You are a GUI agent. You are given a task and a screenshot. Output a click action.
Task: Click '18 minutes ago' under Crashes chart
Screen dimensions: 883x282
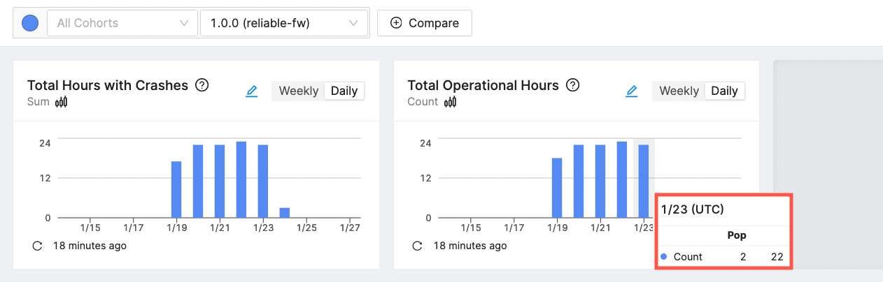(x=90, y=246)
